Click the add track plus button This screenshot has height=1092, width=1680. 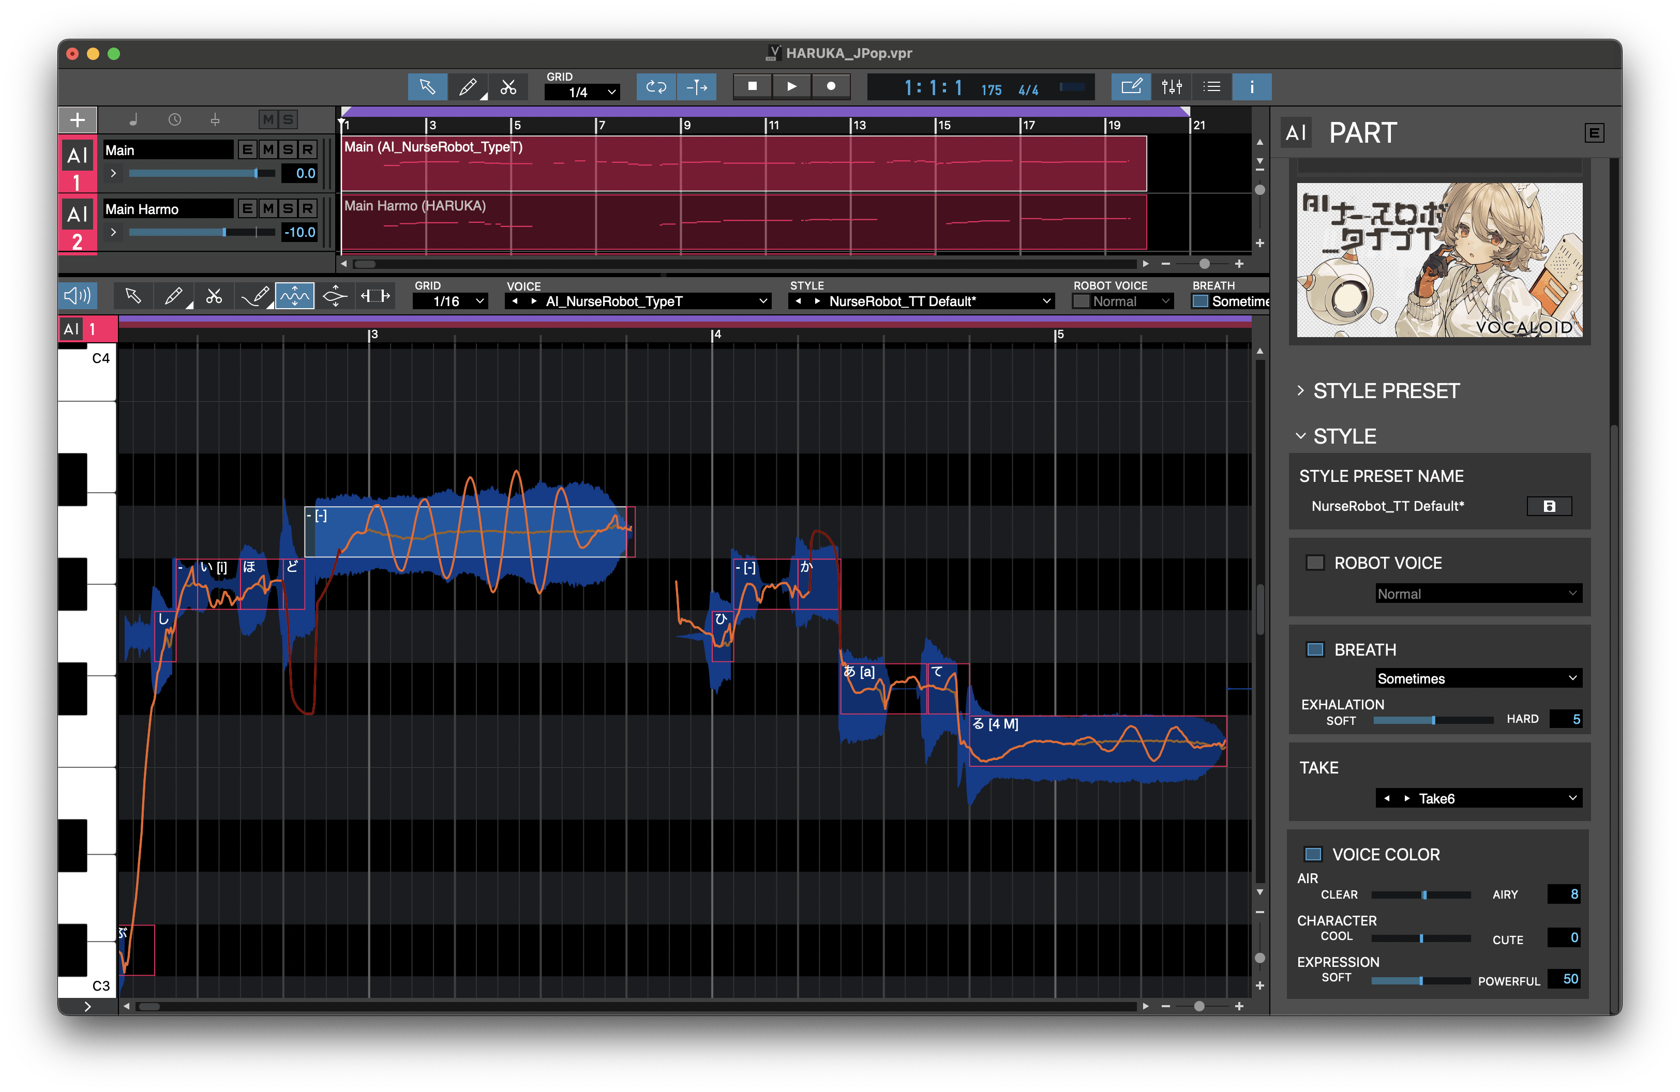point(78,120)
